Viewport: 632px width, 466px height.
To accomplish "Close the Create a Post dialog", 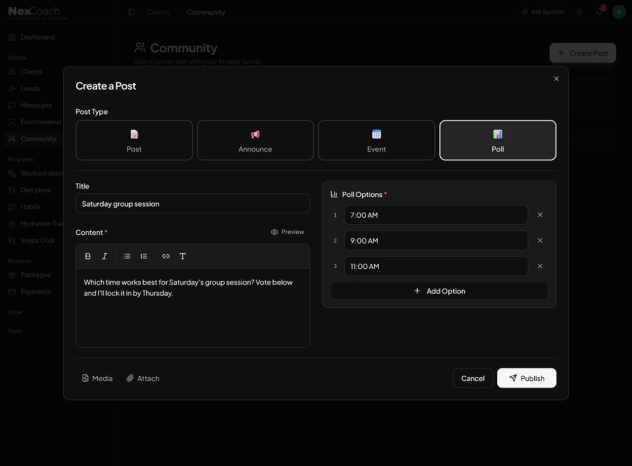I will tap(556, 79).
